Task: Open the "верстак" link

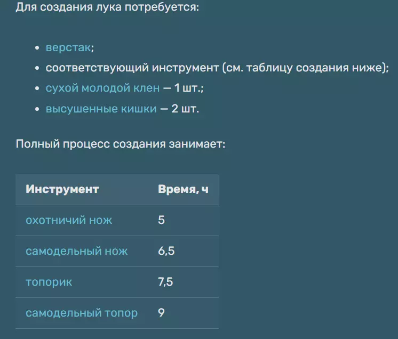Action: [x=68, y=48]
